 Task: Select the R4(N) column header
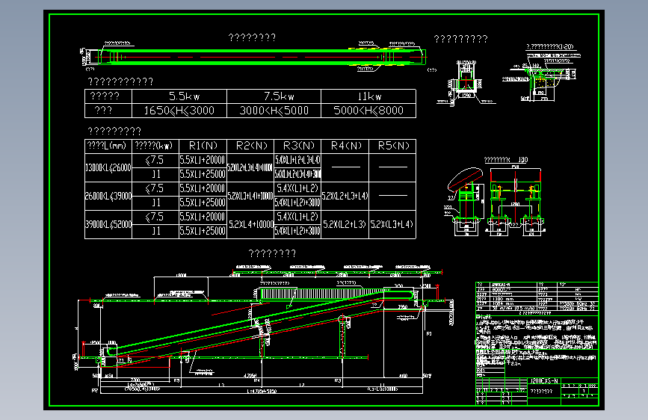(x=345, y=146)
